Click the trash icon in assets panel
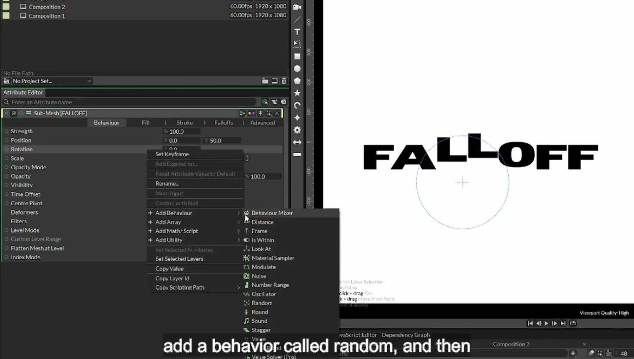Screen dimensions: 634x359 284,81
